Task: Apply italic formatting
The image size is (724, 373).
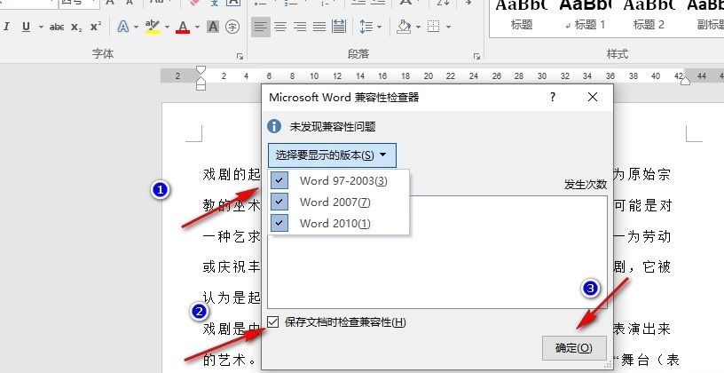Action: click(6, 27)
